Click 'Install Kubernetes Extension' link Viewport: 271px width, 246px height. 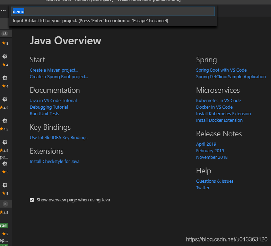coord(223,114)
